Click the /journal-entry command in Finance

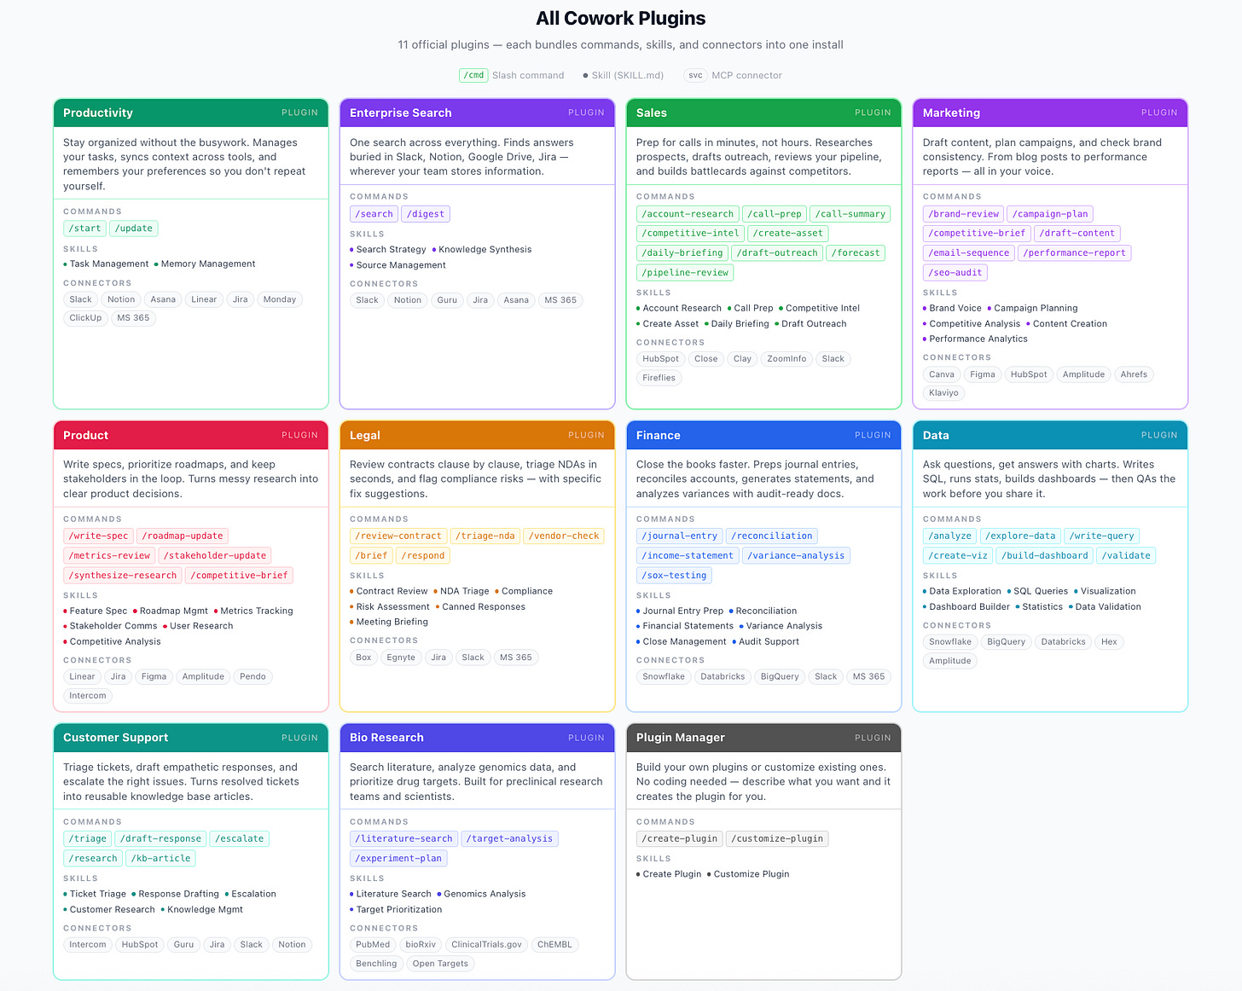click(679, 536)
